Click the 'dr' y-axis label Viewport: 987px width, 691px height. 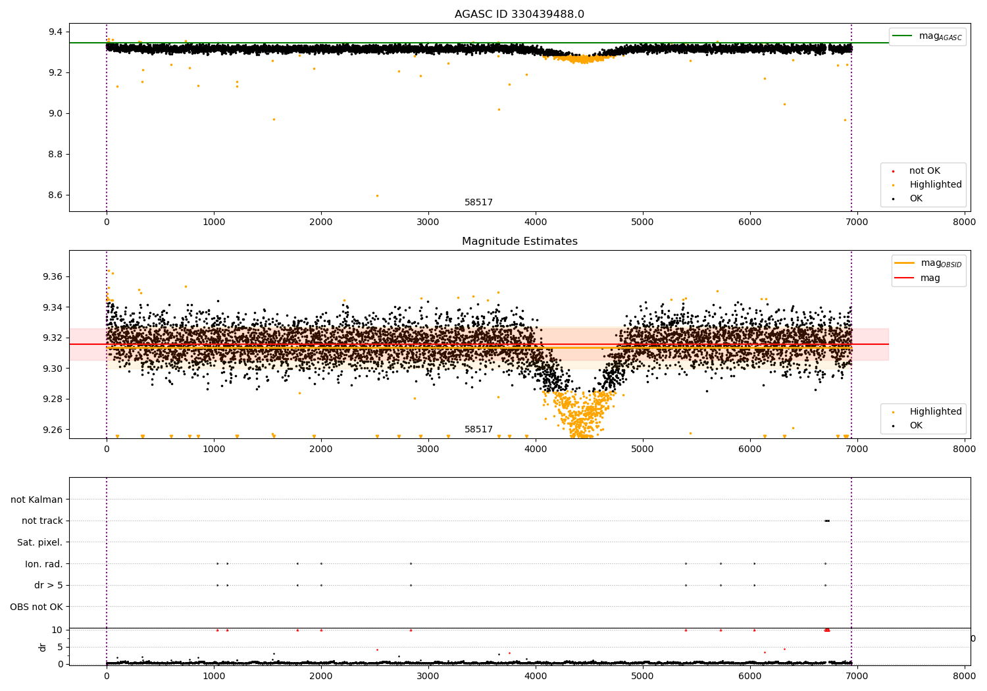pos(43,647)
